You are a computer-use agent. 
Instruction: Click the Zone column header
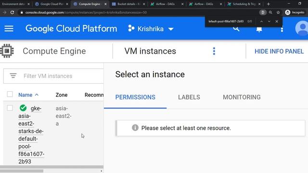62,95
